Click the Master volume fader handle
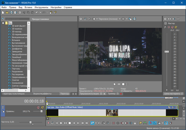Image resolution: width=186 pixels, height=130 pixels. tap(167, 52)
